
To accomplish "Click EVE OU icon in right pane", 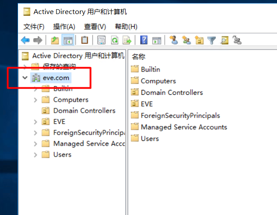I will (x=135, y=104).
